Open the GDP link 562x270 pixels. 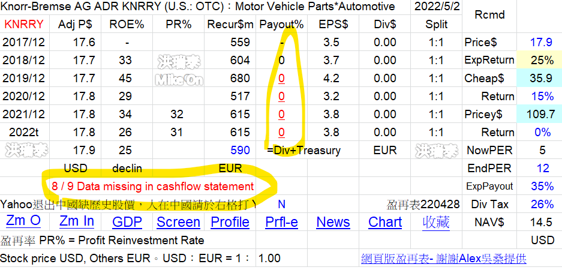coord(127,223)
